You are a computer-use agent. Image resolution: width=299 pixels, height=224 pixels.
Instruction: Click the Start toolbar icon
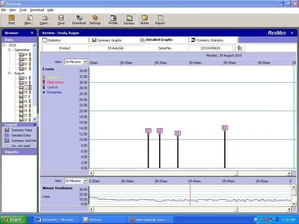pyautogui.click(x=11, y=20)
